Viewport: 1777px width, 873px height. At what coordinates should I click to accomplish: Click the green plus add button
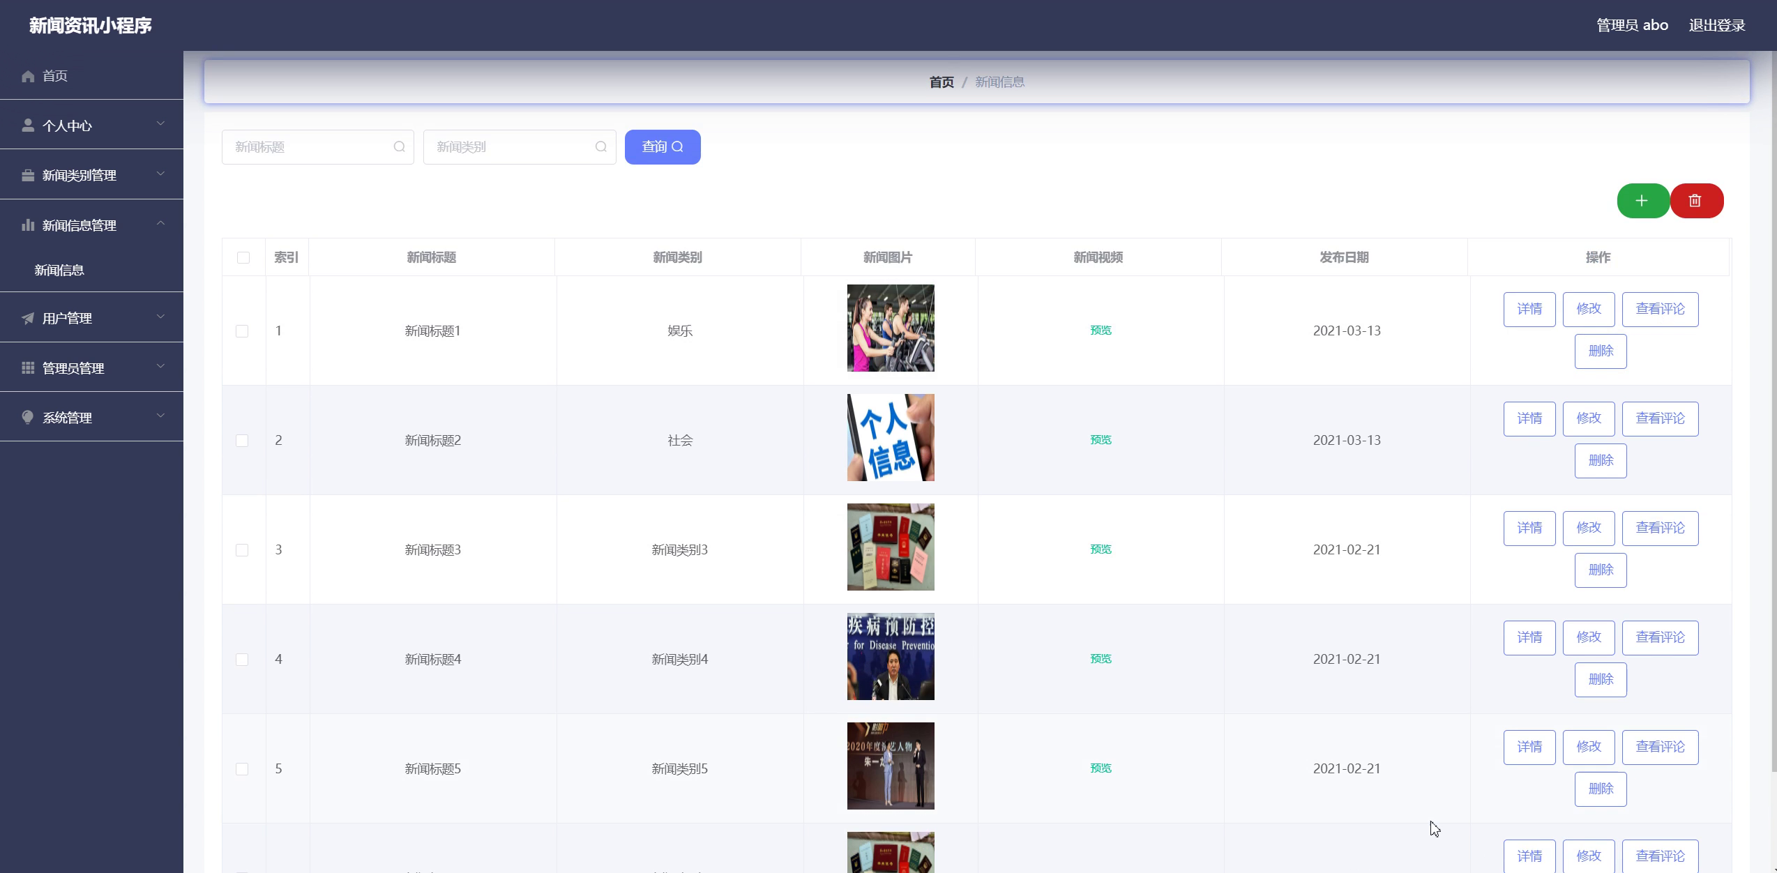point(1642,201)
